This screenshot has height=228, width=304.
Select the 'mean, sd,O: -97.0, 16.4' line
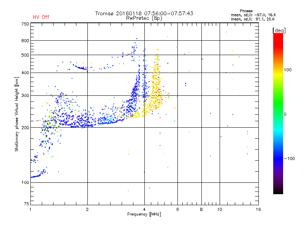pyautogui.click(x=253, y=15)
